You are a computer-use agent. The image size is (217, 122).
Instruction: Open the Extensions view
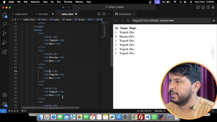4,52
